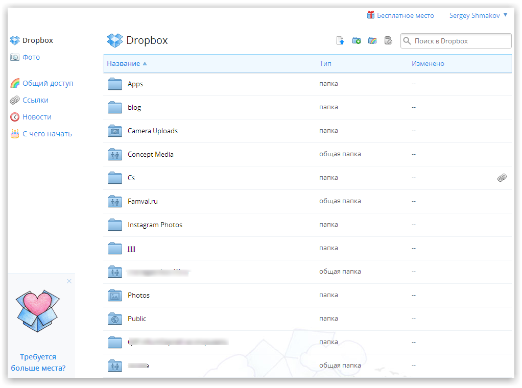The height and width of the screenshot is (388, 522).
Task: Click the heart box promo image
Action: pos(38,311)
